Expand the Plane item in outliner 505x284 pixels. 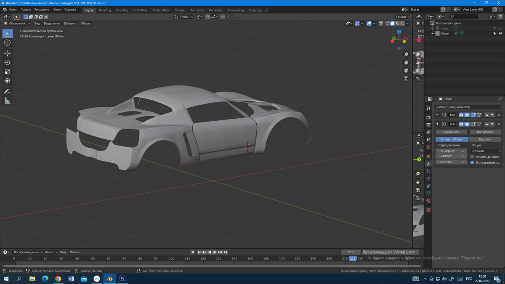(433, 34)
